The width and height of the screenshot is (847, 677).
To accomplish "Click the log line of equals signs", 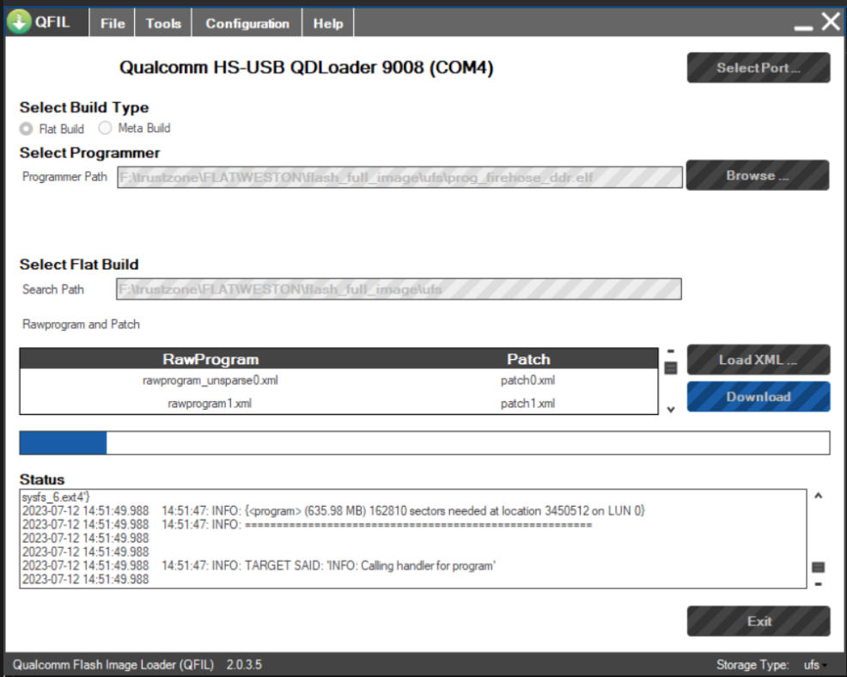I will tap(307, 525).
